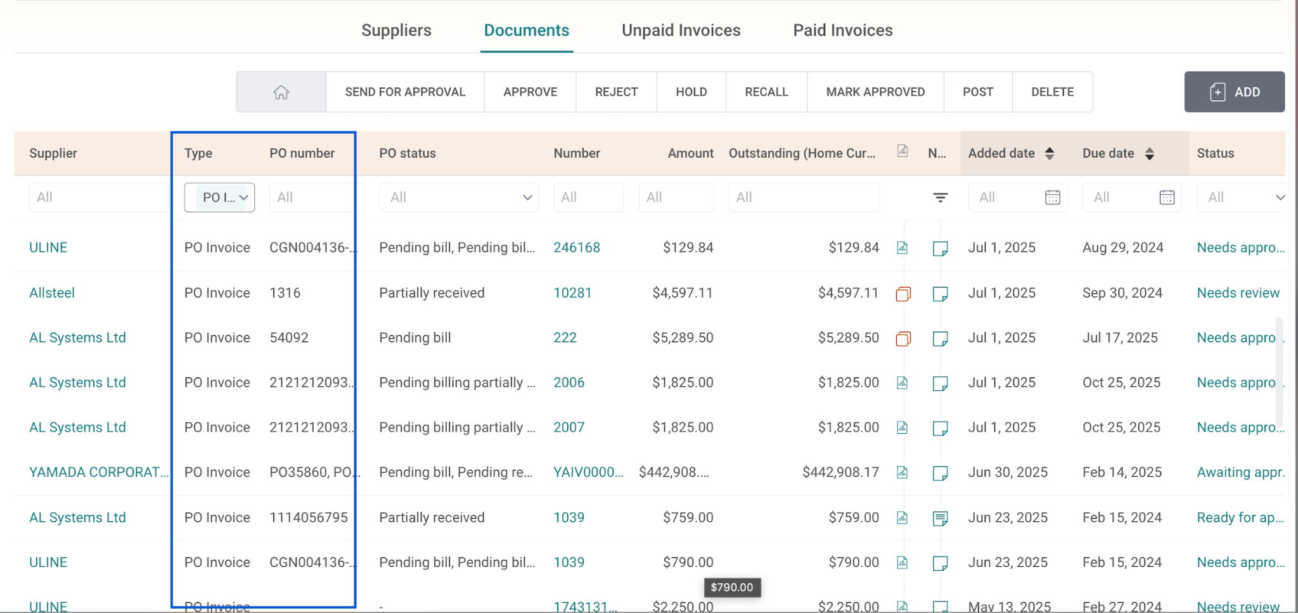1298x613 pixels.
Task: Open the note icon for invoice 2007
Action: click(941, 428)
